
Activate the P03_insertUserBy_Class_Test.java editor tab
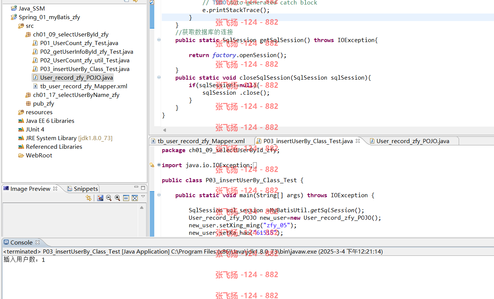(x=308, y=141)
